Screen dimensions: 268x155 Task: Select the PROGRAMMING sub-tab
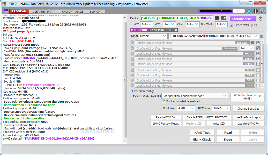[x=140, y=30]
